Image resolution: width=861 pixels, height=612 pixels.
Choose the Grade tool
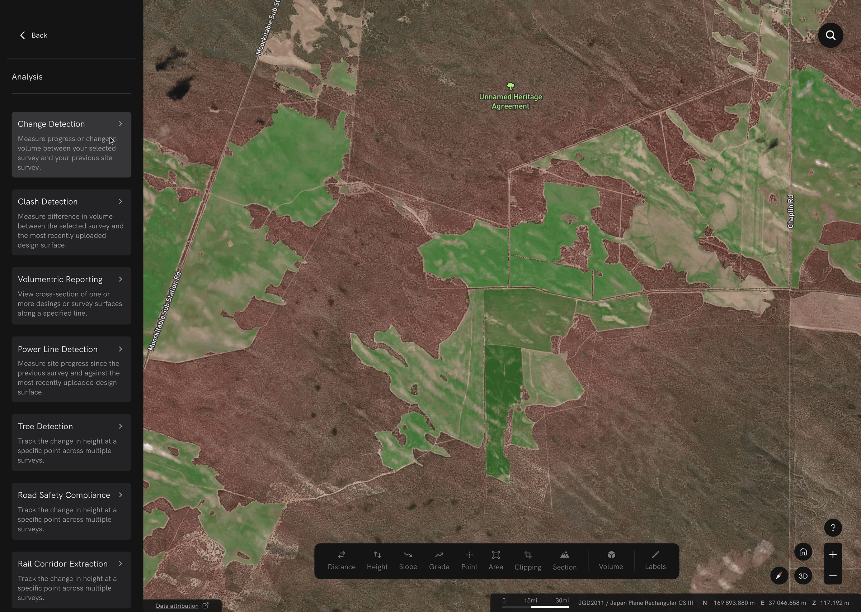[439, 560]
